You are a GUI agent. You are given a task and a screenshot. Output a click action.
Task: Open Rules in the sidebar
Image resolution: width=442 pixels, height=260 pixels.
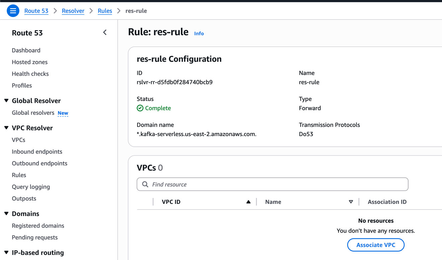19,175
